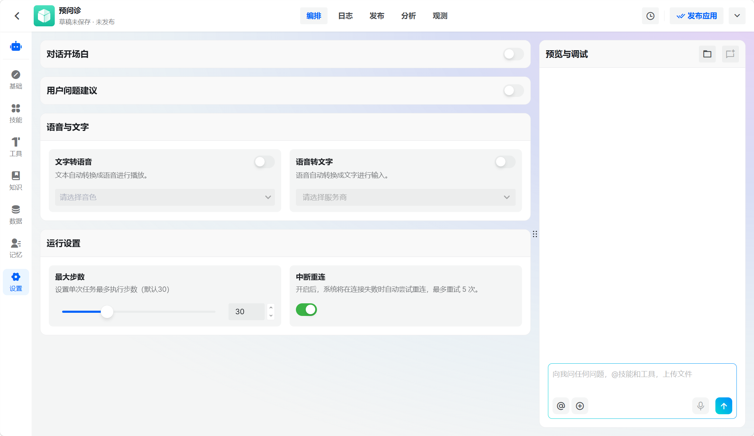Click the 预问诊 app title
This screenshot has width=754, height=436.
(70, 11)
